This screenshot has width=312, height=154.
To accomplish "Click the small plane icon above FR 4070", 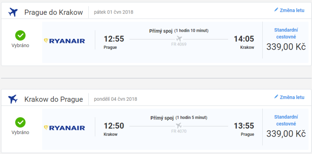I will (x=179, y=125).
